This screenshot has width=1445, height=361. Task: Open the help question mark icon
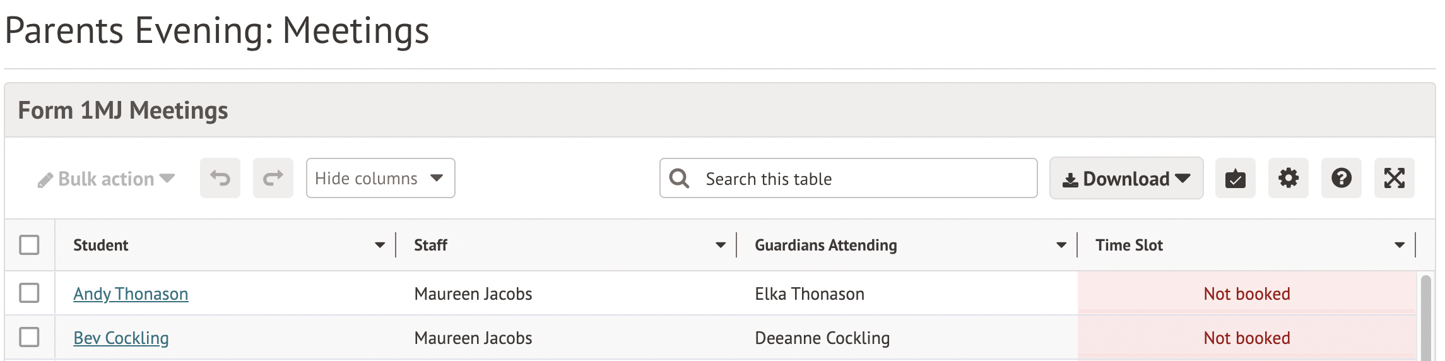(x=1341, y=178)
